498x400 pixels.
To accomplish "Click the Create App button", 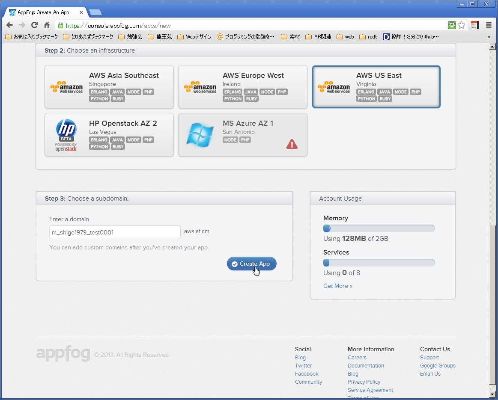I will coord(251,264).
